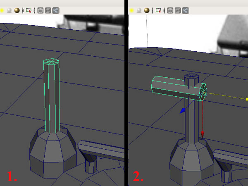Click the gold sphere rendering icon in right viewport

[x=147, y=10]
